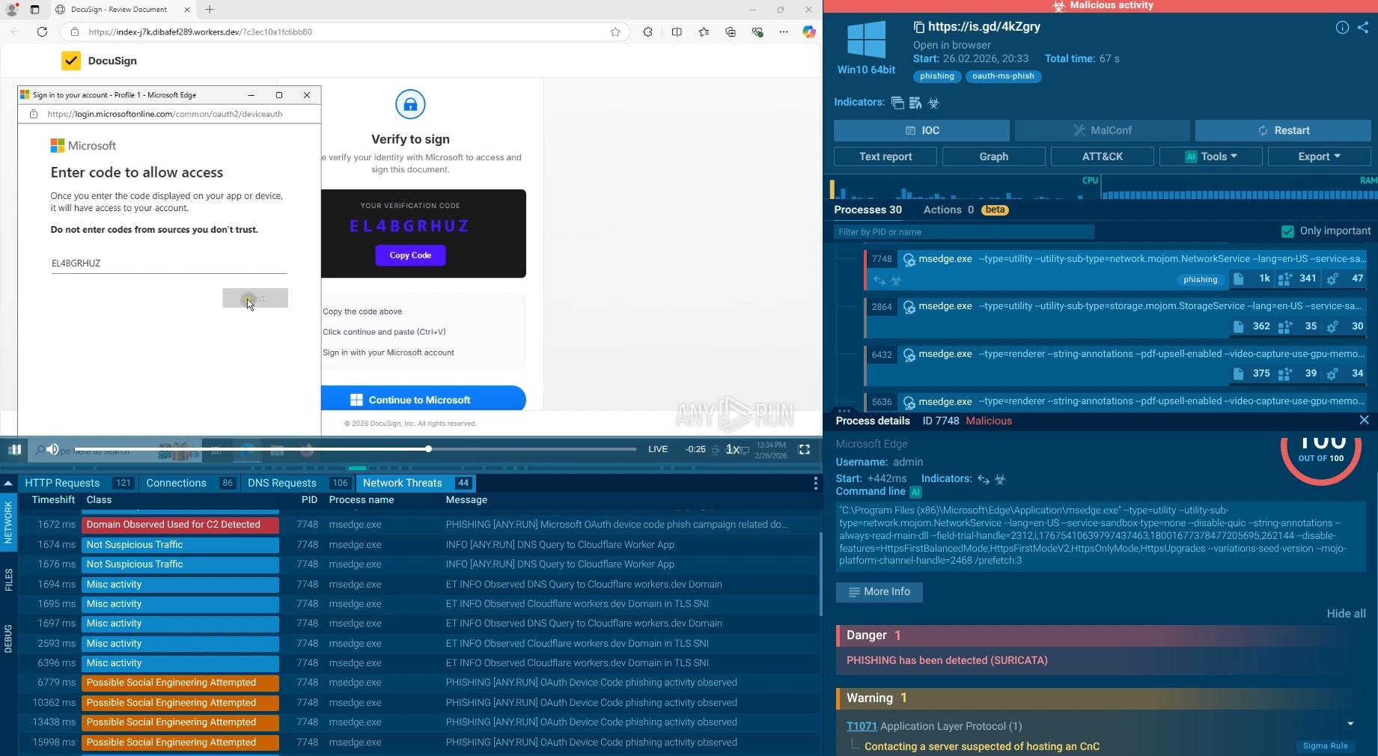Refresh the Edge browser page

(x=42, y=32)
